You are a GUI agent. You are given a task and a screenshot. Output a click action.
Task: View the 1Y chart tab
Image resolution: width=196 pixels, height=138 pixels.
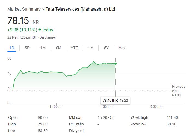click(x=91, y=48)
